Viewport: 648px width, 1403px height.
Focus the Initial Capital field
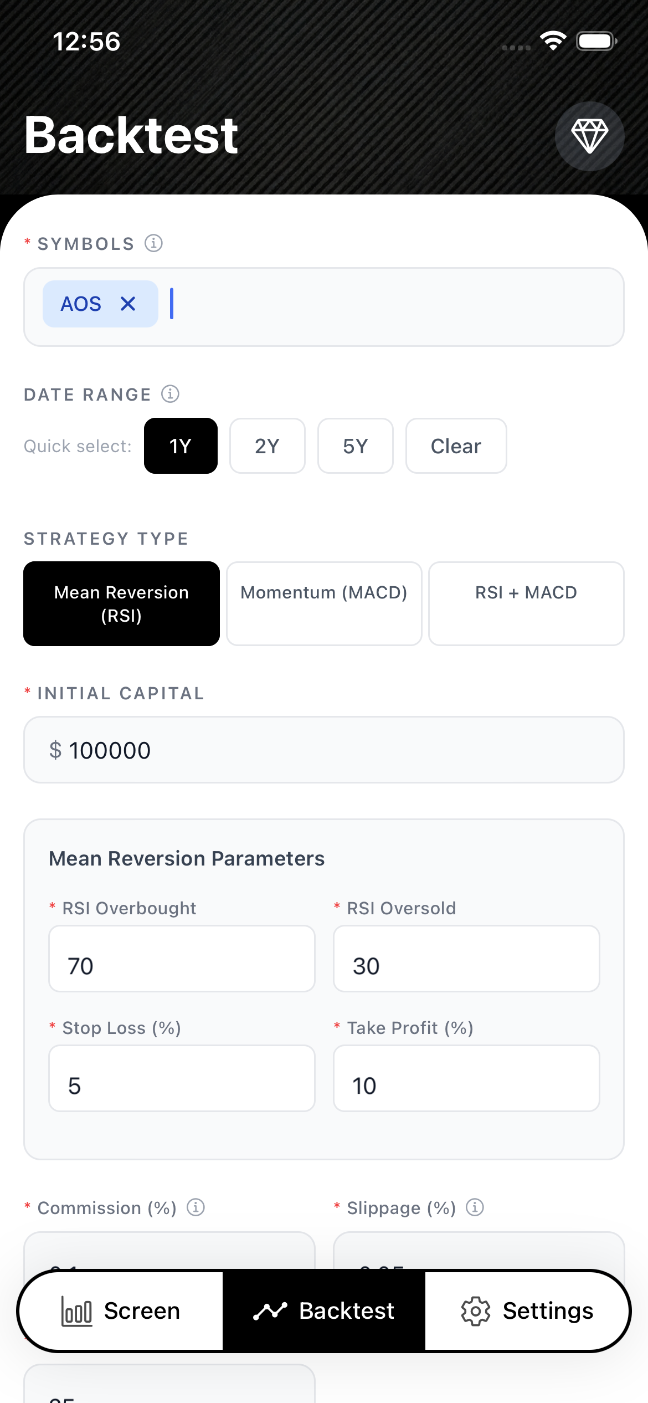[324, 750]
